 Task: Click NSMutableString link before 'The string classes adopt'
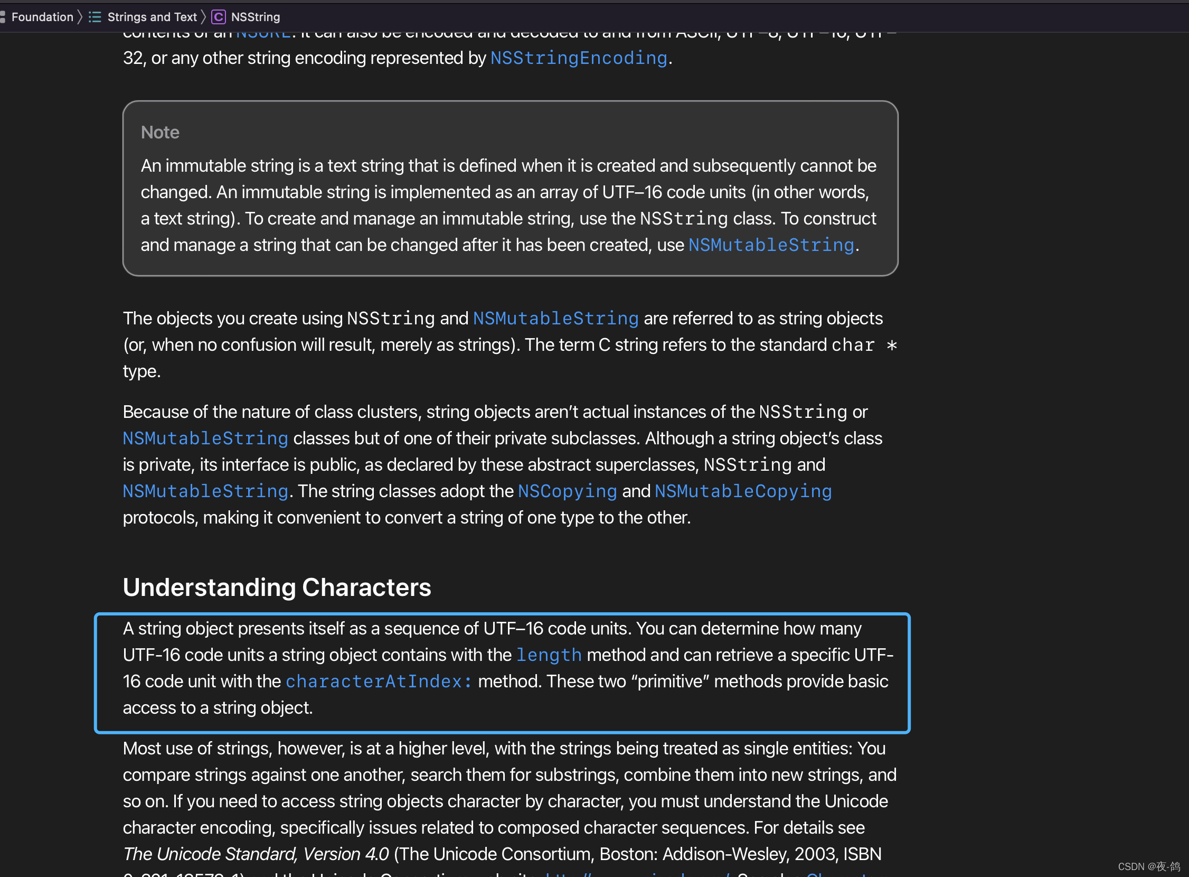click(x=205, y=491)
